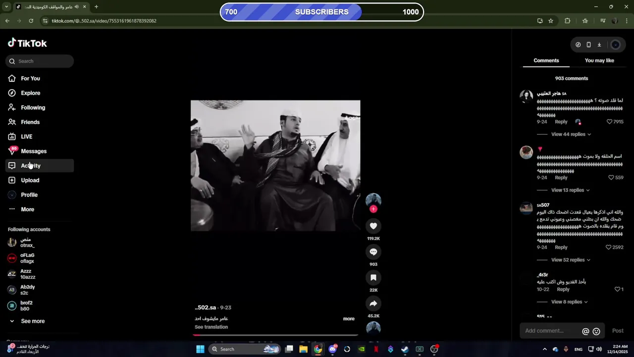Switch to the You may like tab
634x357 pixels.
599,60
